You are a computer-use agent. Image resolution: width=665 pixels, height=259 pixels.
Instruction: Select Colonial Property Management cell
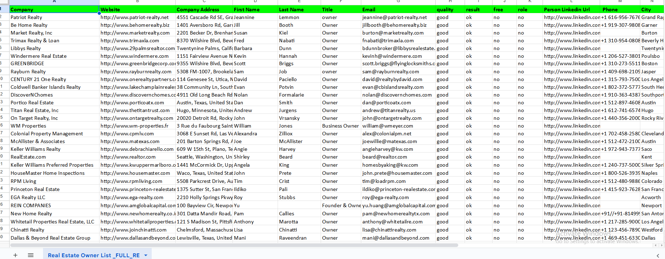point(54,134)
